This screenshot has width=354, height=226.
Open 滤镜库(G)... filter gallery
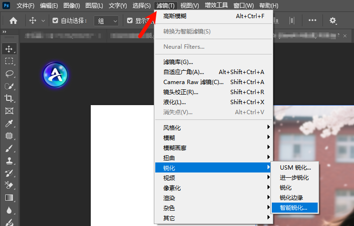(x=214, y=62)
